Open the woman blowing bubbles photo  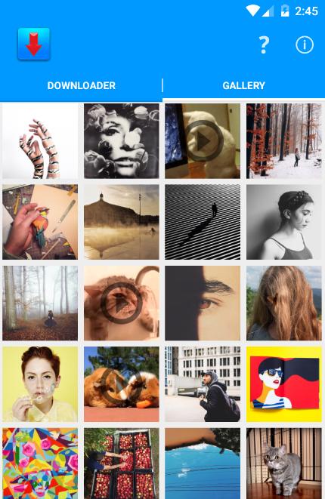point(40,384)
